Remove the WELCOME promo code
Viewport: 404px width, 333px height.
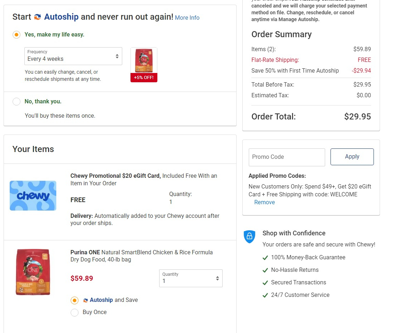pos(264,202)
